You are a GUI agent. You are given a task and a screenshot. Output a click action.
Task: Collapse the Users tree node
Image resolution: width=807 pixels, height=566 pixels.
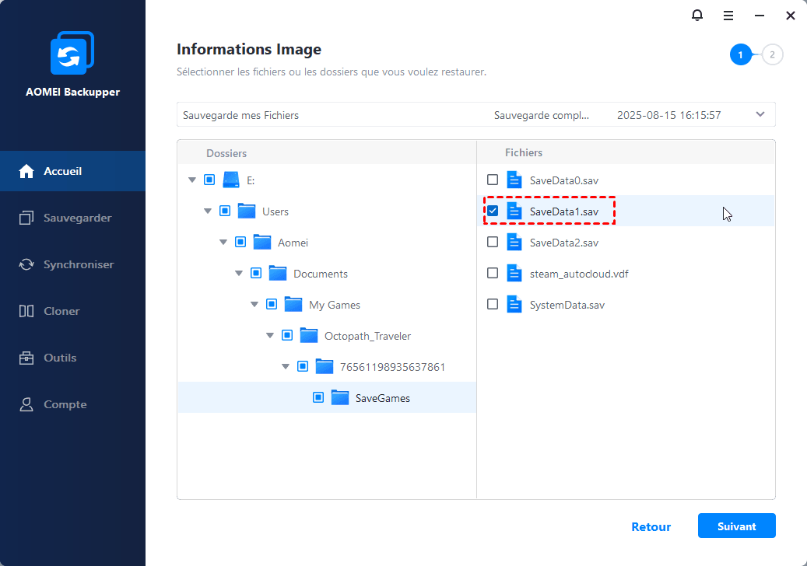click(208, 211)
